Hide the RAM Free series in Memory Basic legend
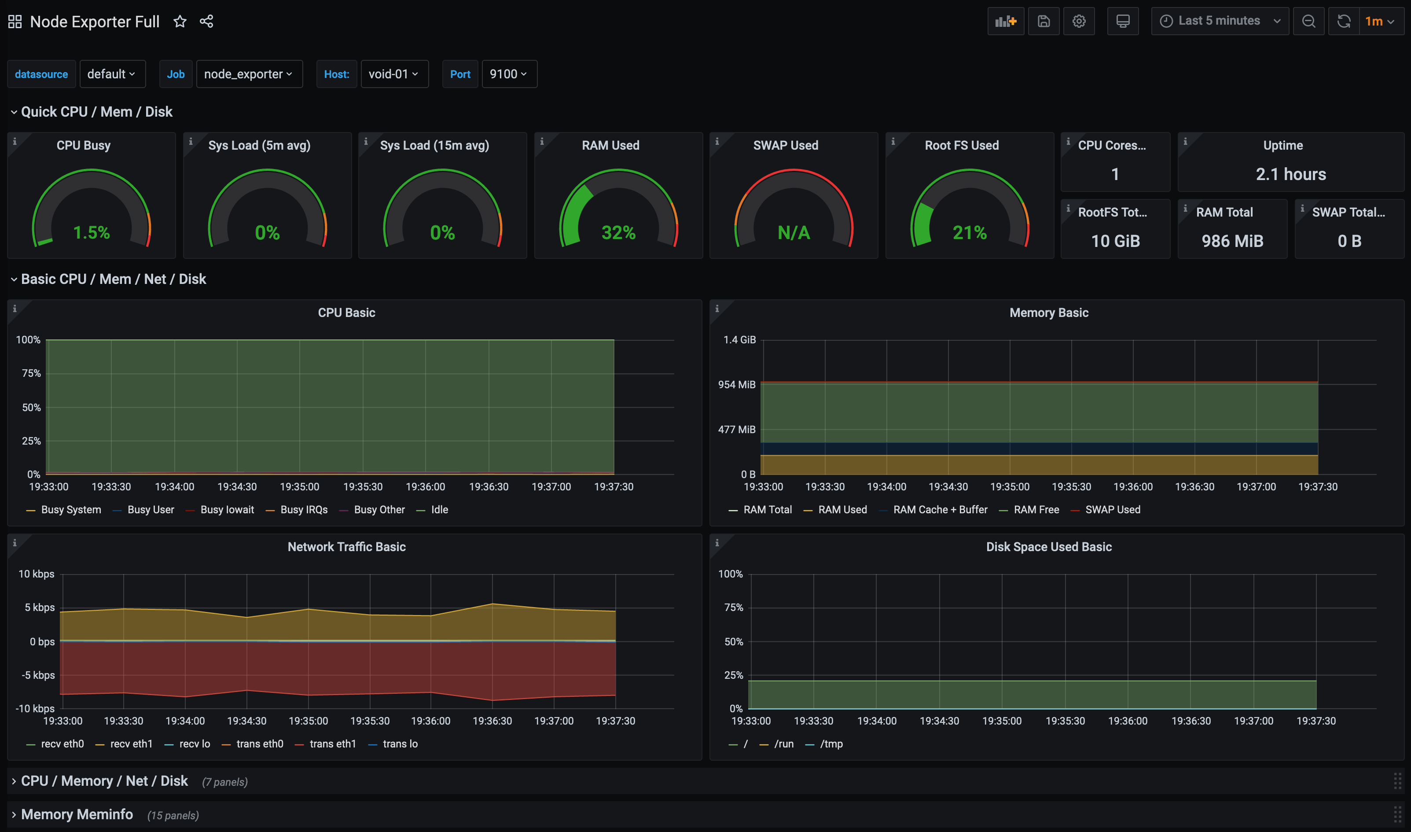 point(1036,509)
